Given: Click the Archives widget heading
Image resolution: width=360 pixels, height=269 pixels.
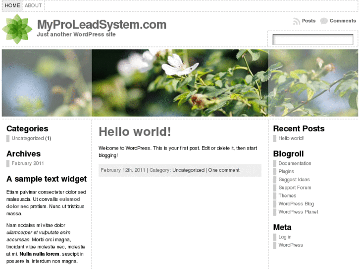Looking at the screenshot, I should click(23, 154).
